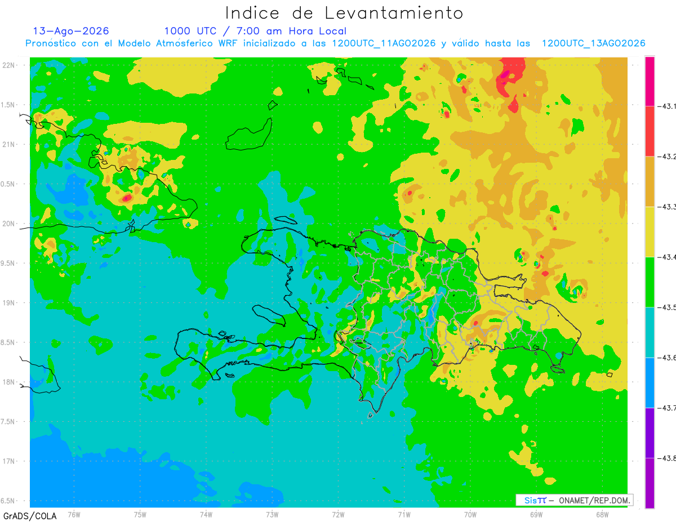Select the 75W longitude label
The width and height of the screenshot is (676, 522).
coord(140,514)
